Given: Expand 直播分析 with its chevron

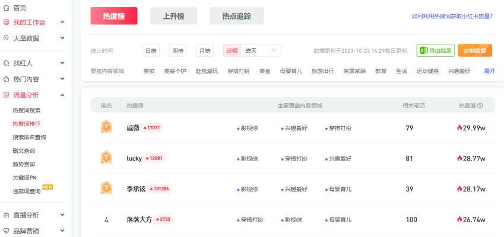Looking at the screenshot, I should (x=62, y=215).
